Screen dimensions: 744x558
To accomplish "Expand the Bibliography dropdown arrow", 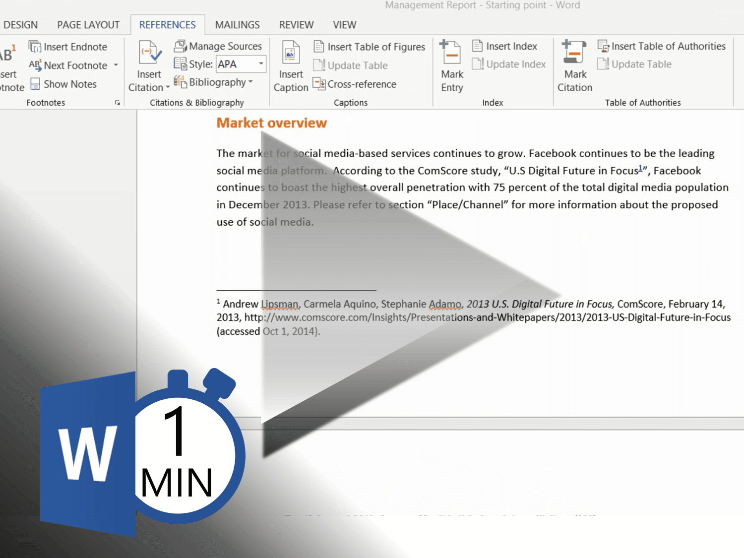I will pos(250,82).
